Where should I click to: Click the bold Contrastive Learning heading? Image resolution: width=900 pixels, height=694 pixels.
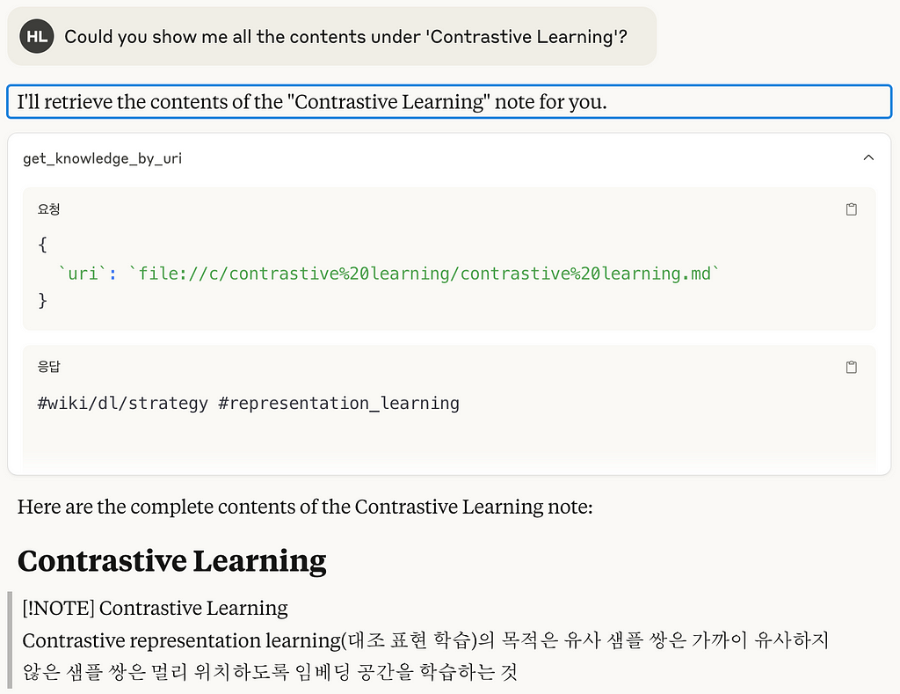(x=171, y=561)
